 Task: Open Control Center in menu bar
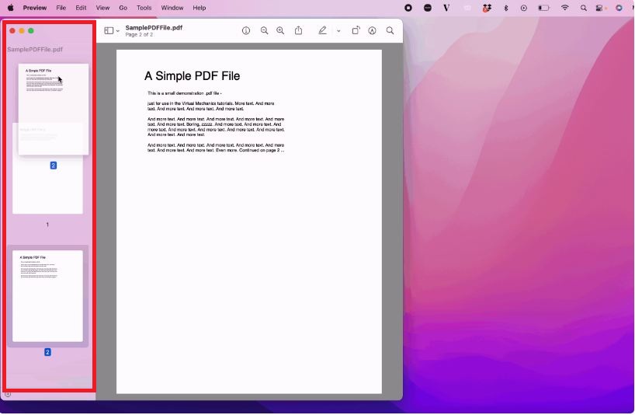point(600,8)
